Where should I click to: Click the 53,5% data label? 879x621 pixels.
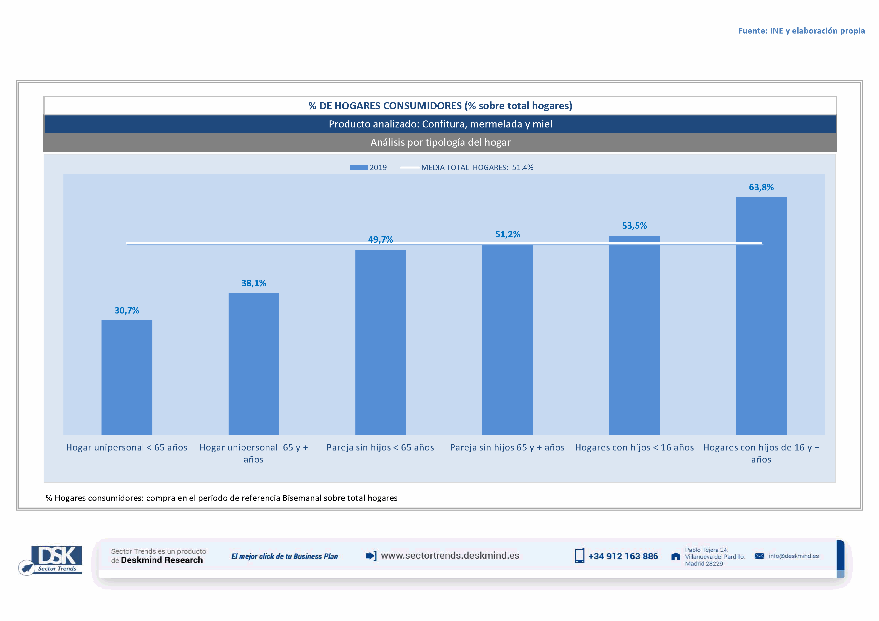pyautogui.click(x=634, y=226)
